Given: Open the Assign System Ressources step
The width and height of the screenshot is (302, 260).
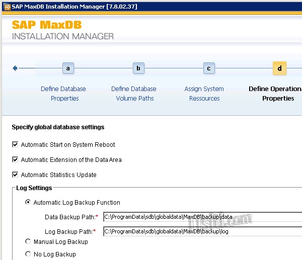Looking at the screenshot, I should pyautogui.click(x=204, y=94).
